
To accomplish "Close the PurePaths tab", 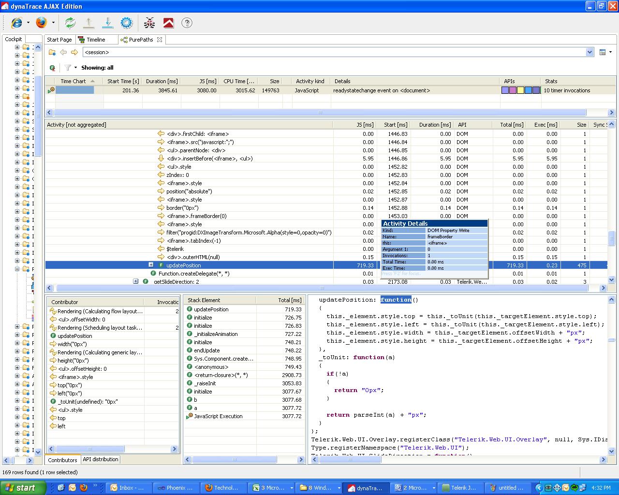I will (x=160, y=40).
